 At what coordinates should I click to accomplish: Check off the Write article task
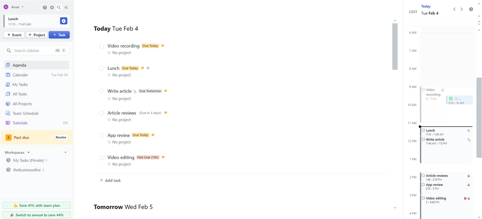[x=102, y=91]
